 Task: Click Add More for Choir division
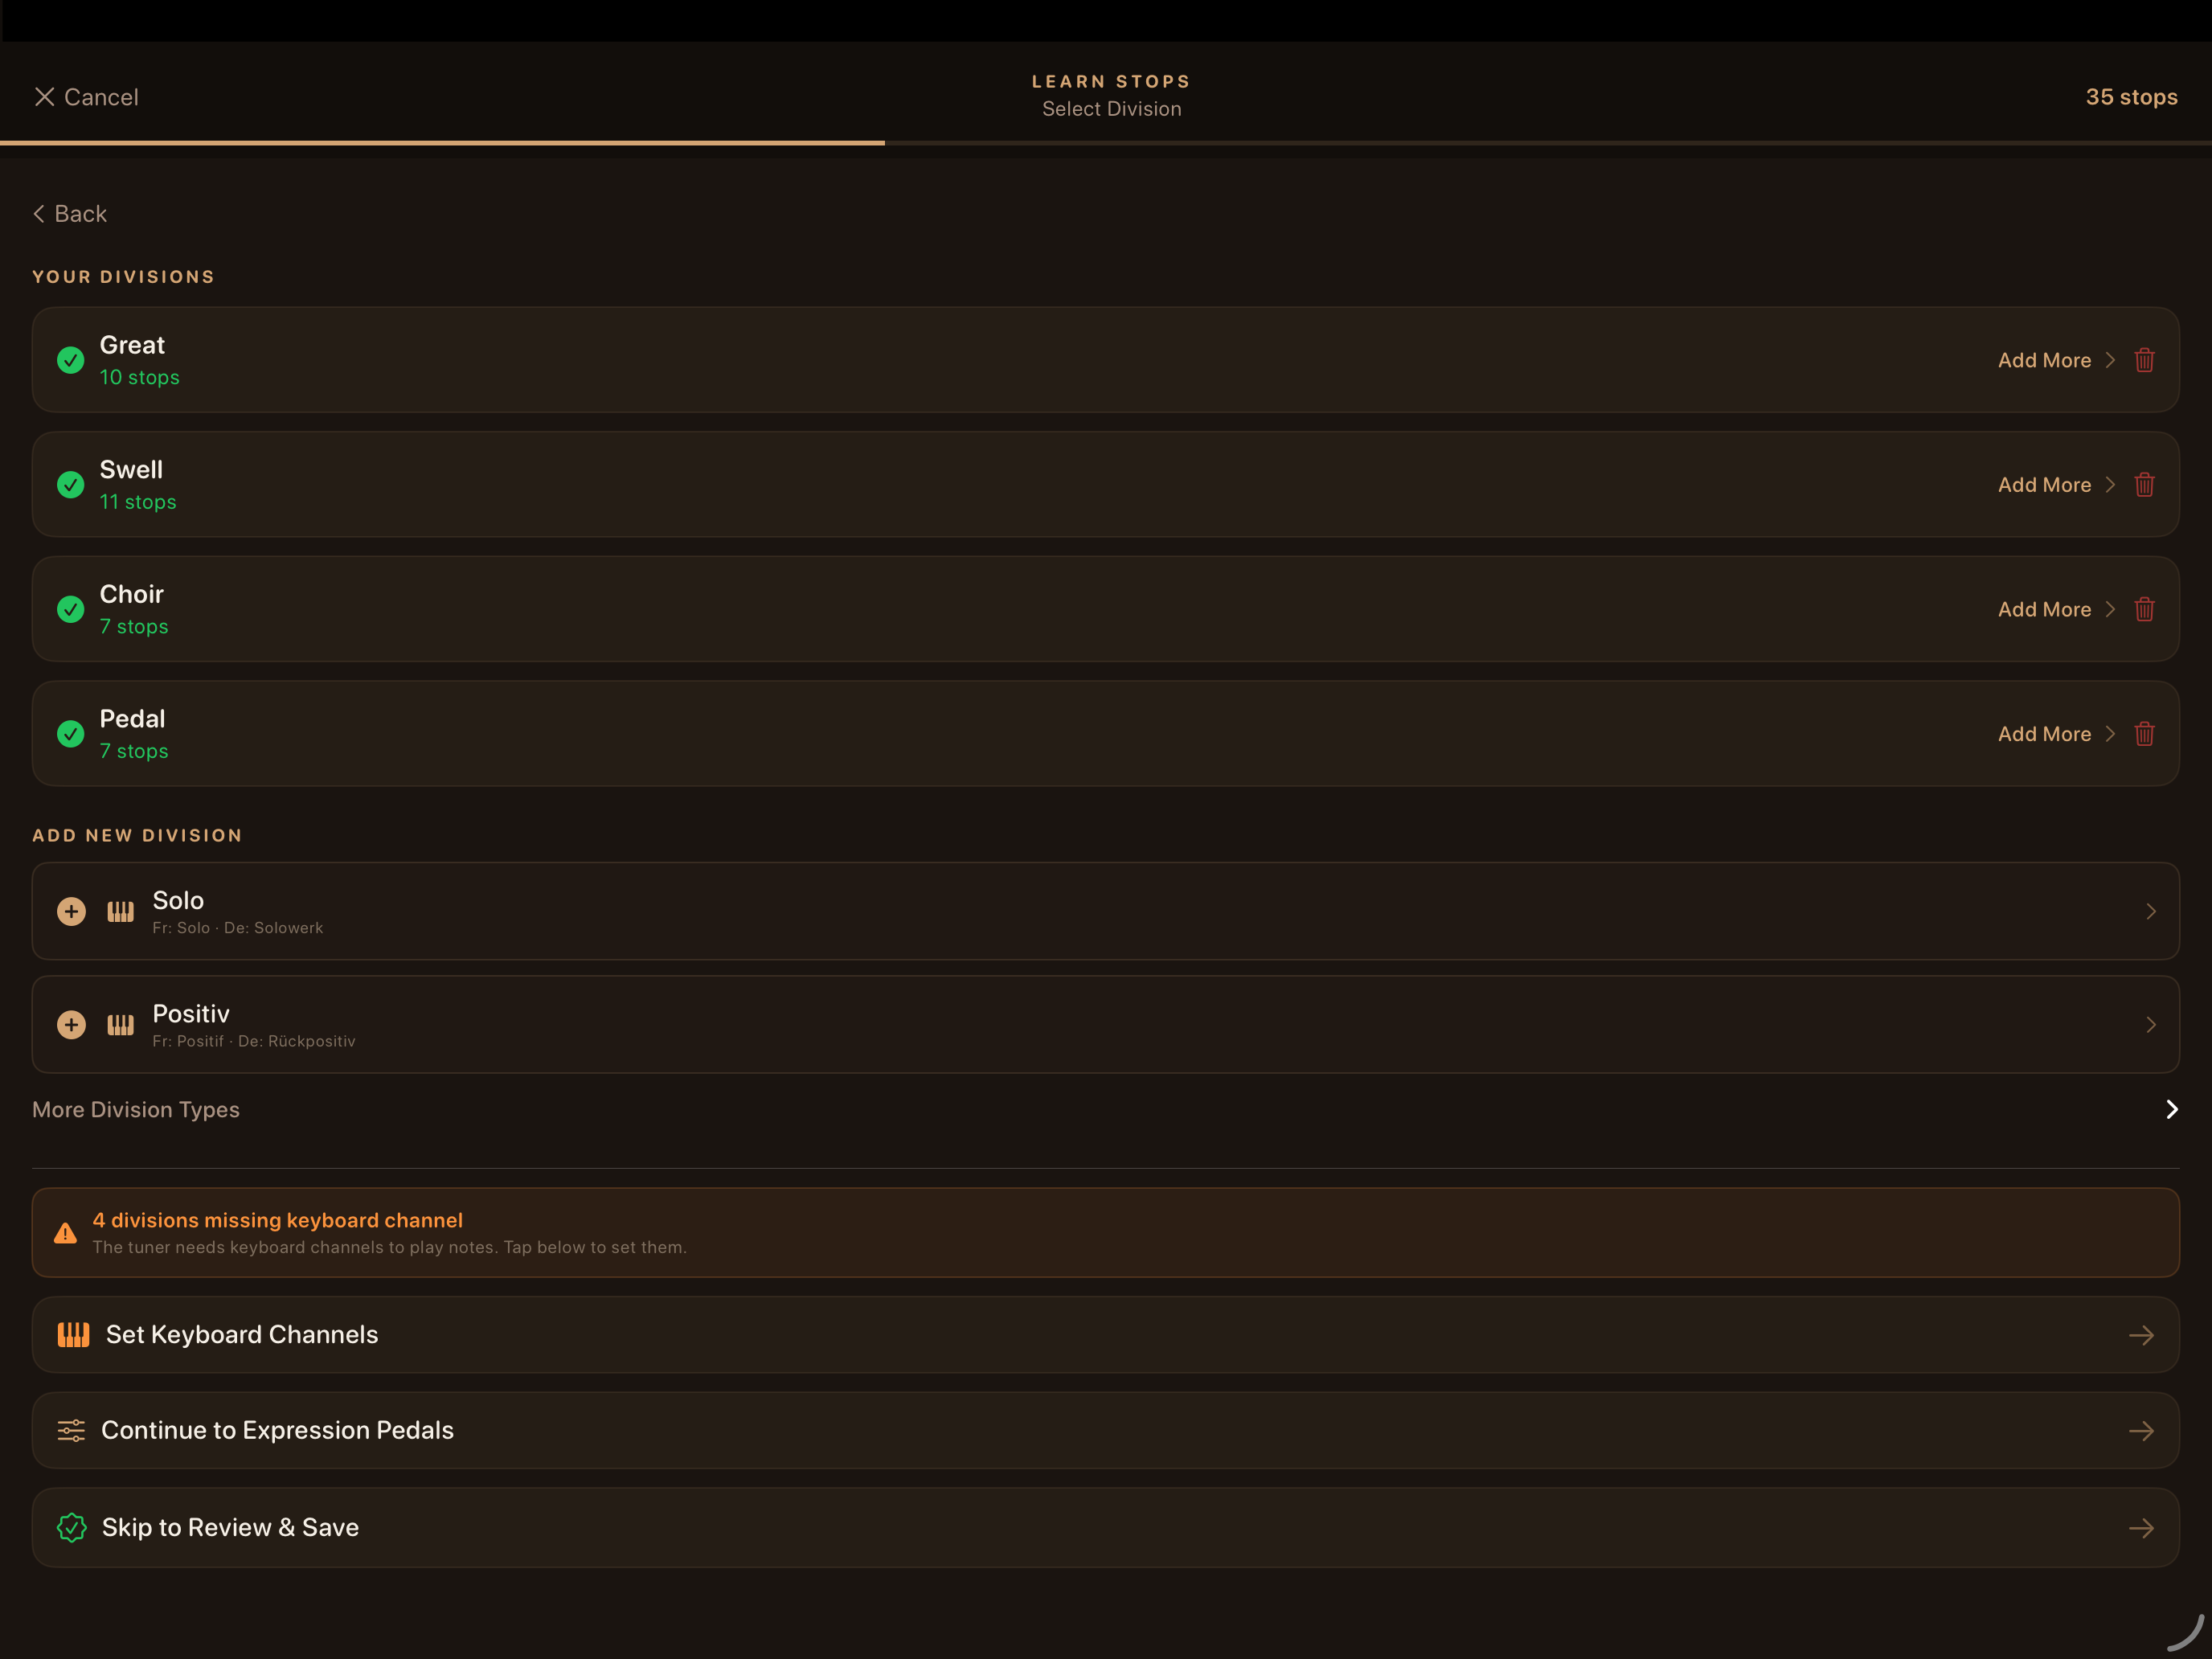coord(2044,609)
